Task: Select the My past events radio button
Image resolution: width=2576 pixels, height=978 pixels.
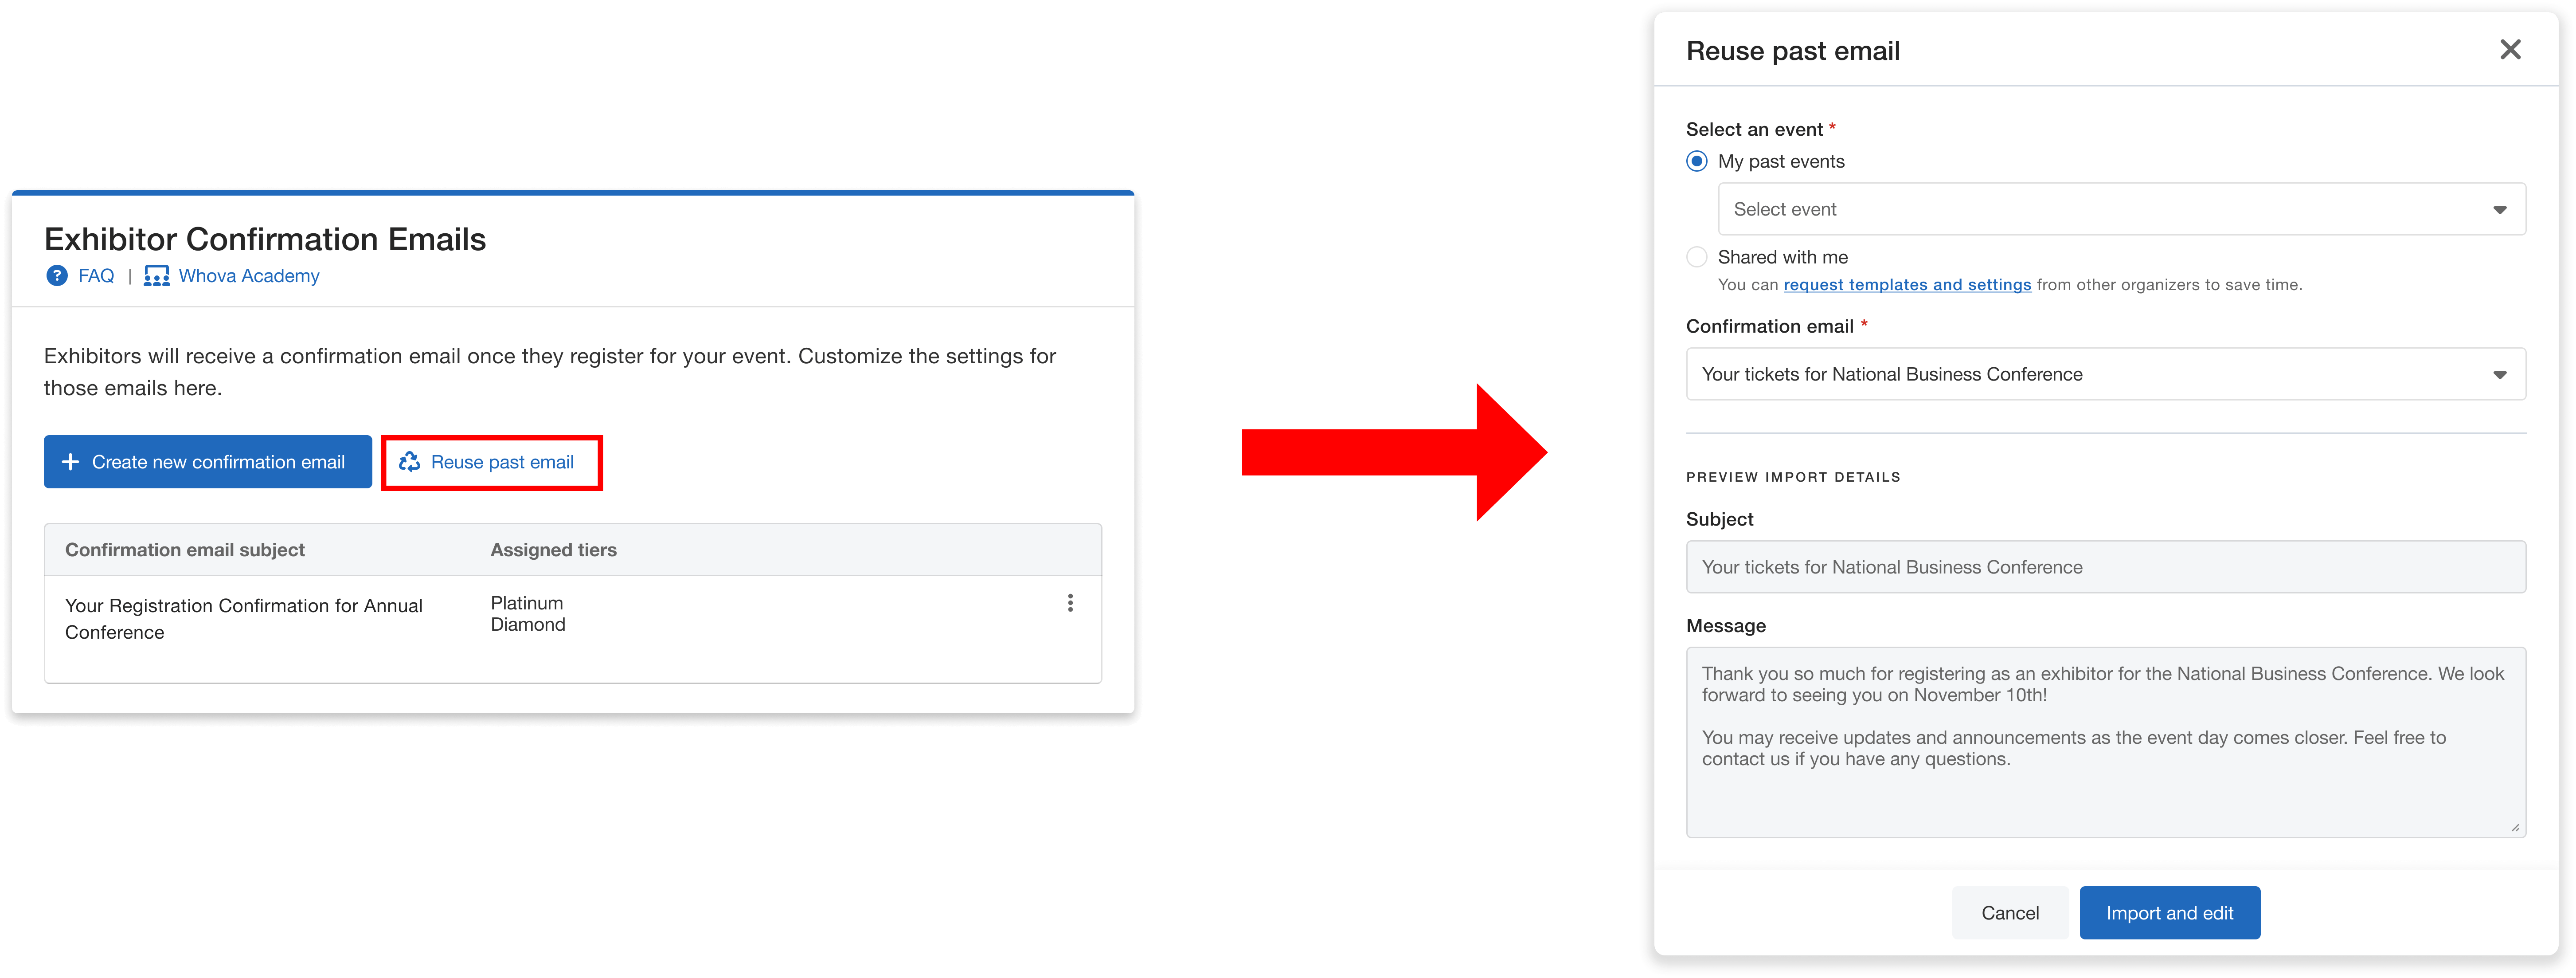Action: 1696,160
